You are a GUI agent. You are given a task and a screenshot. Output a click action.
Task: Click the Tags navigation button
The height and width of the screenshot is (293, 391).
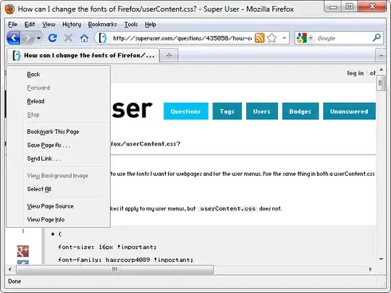pyautogui.click(x=227, y=111)
